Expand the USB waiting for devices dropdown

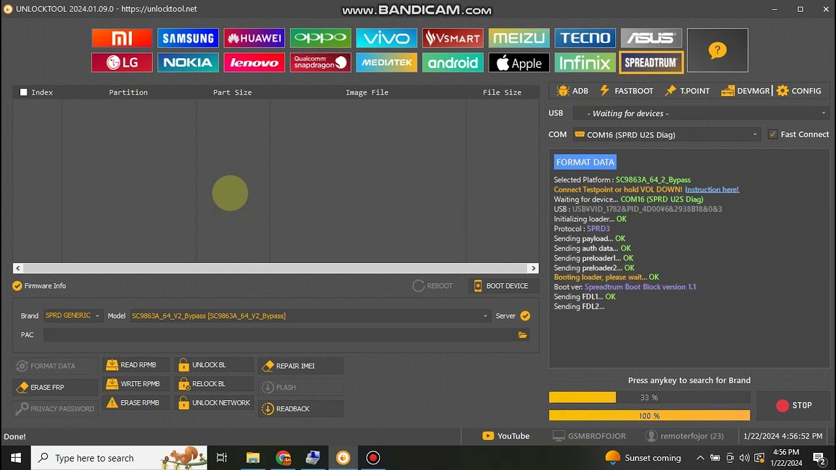tap(701, 114)
